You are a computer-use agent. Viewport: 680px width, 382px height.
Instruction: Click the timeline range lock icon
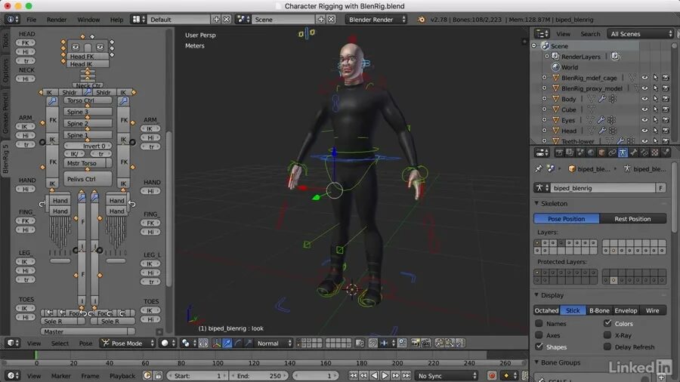tap(159, 375)
